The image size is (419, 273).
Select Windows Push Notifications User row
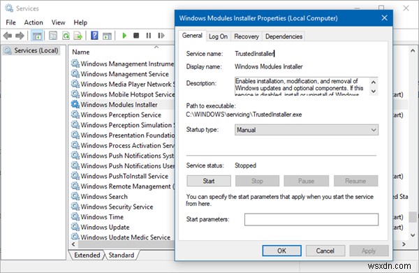pos(122,165)
